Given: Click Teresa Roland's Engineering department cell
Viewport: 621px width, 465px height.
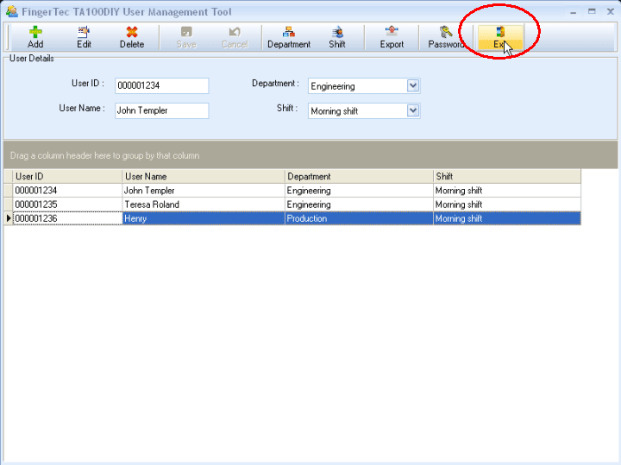Looking at the screenshot, I should point(359,204).
